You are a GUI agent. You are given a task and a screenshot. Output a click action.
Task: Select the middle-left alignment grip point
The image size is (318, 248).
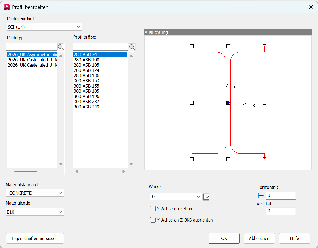192,103
